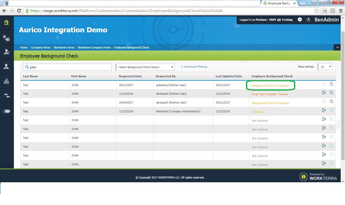Click the two-arrows transfer sidebar icon
Screen dimensions: 345x205
click(x=6, y=96)
